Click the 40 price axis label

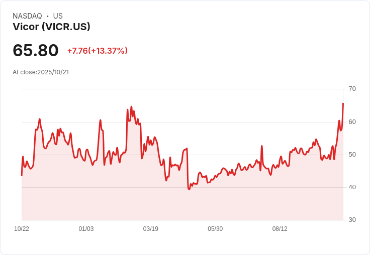(x=352, y=187)
